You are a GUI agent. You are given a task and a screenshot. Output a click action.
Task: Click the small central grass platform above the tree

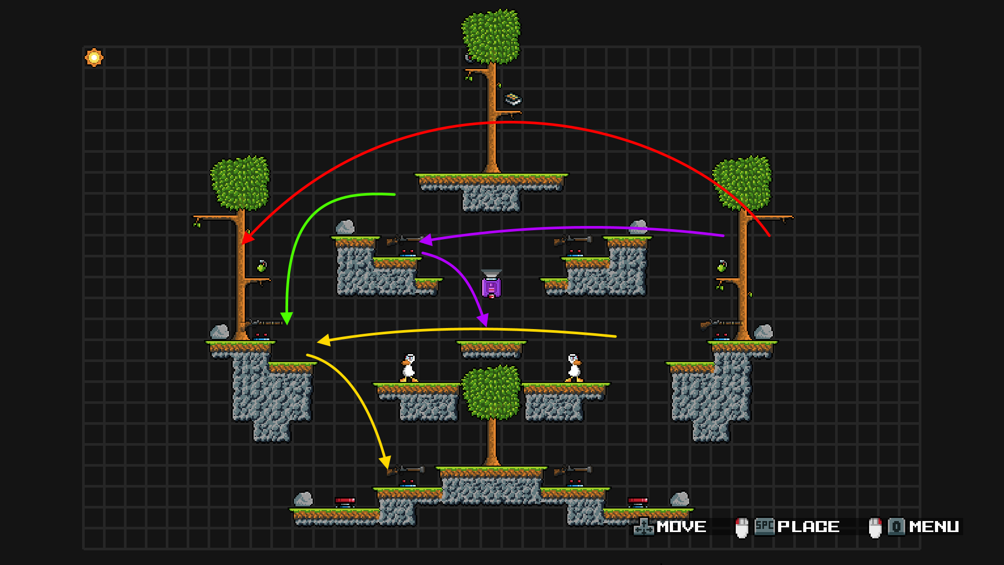[491, 348]
